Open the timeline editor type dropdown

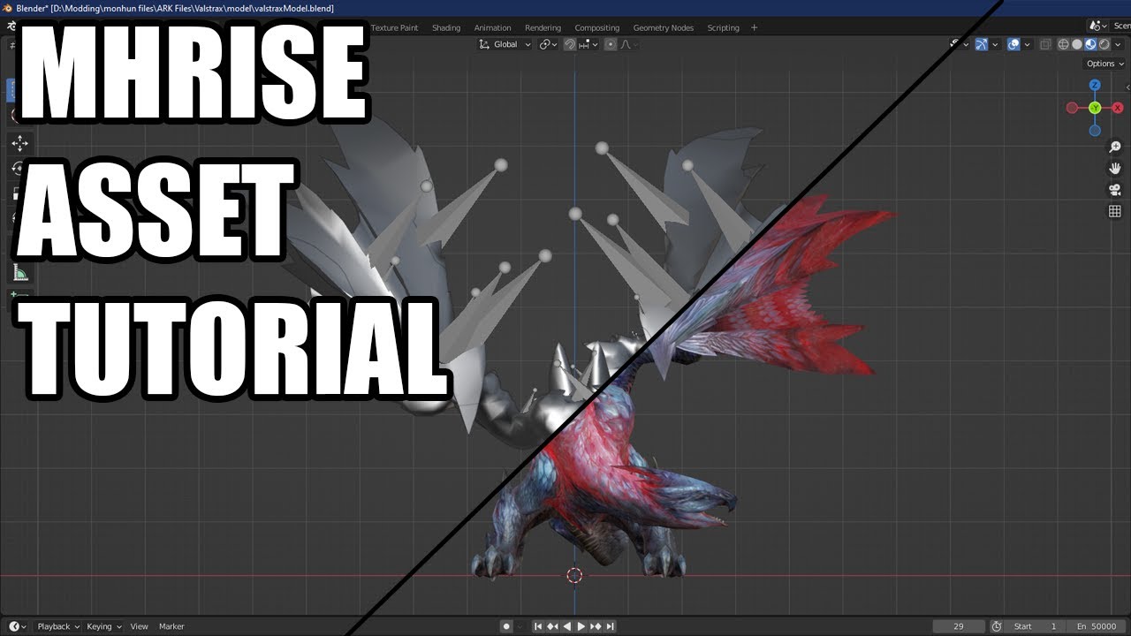(x=18, y=626)
